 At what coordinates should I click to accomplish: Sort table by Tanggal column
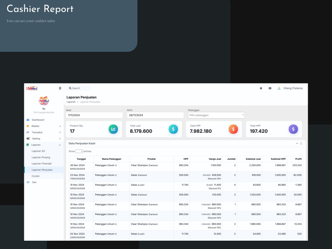[81, 159]
